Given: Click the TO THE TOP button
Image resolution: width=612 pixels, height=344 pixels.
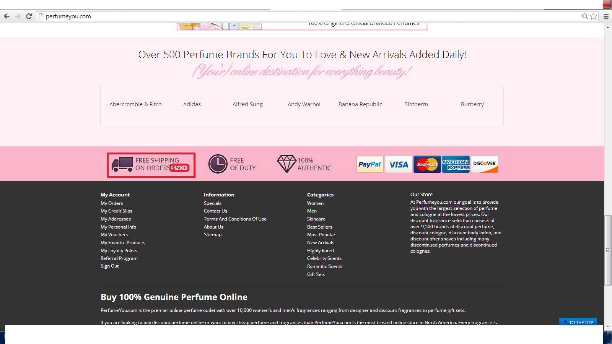Looking at the screenshot, I should pos(578,322).
